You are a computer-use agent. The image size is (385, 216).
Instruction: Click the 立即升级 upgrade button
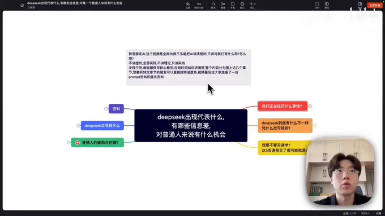(375, 5)
